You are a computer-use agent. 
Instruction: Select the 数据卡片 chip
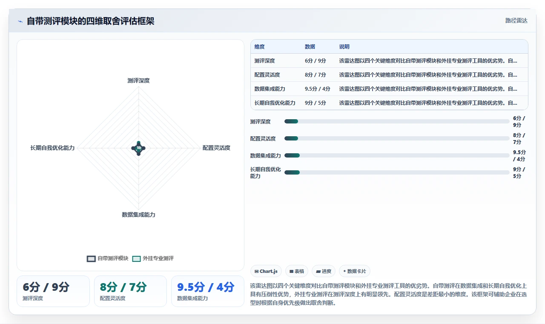[x=354, y=271]
